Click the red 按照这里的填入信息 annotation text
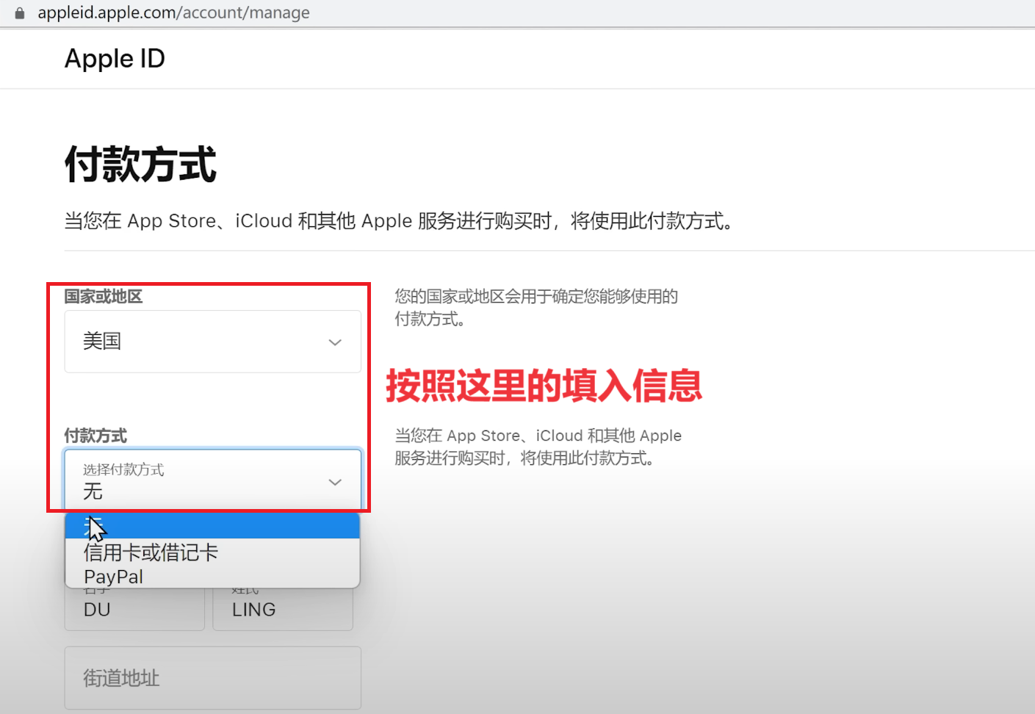 click(x=544, y=386)
